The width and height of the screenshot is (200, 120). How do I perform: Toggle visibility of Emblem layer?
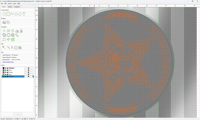(x=6, y=77)
